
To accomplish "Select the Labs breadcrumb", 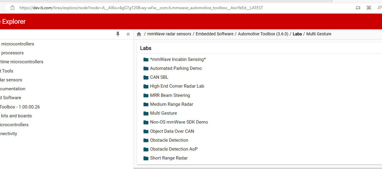I will pyautogui.click(x=297, y=34).
